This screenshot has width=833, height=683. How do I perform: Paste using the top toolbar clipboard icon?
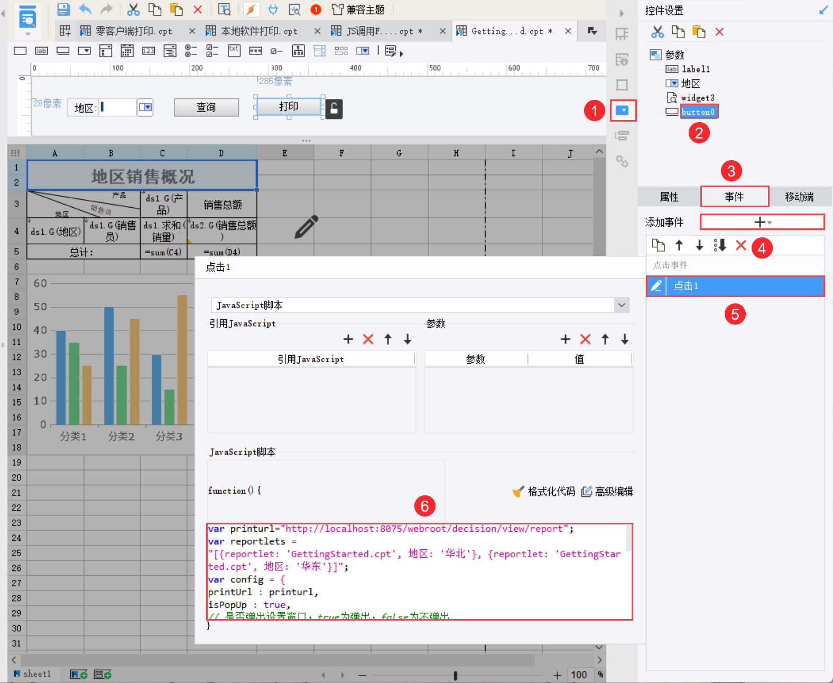pyautogui.click(x=176, y=9)
